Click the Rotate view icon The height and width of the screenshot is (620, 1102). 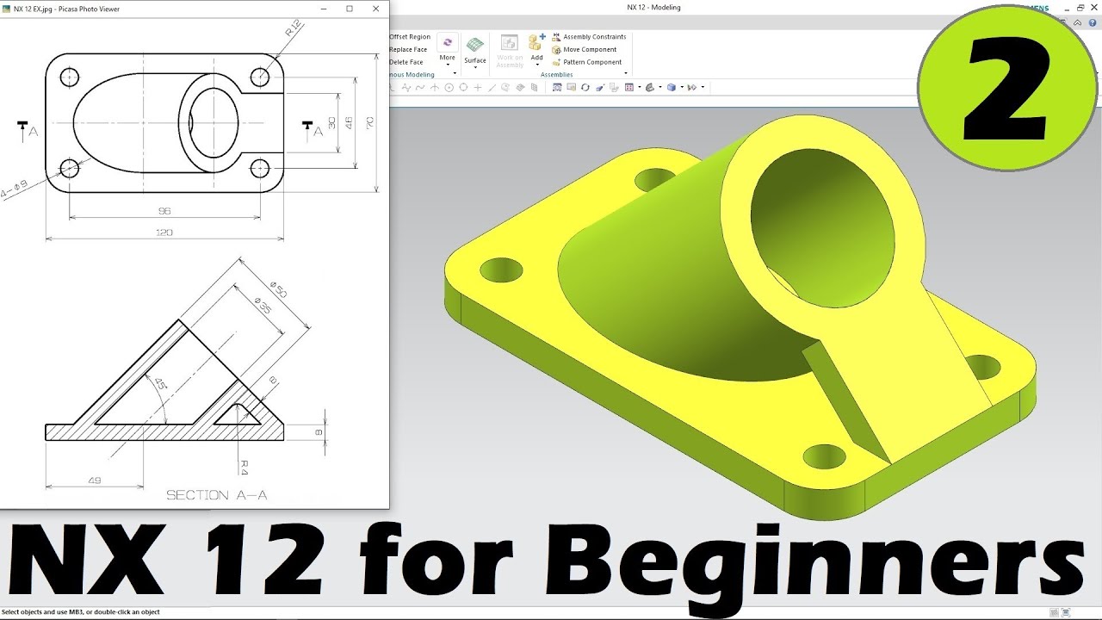tap(585, 88)
